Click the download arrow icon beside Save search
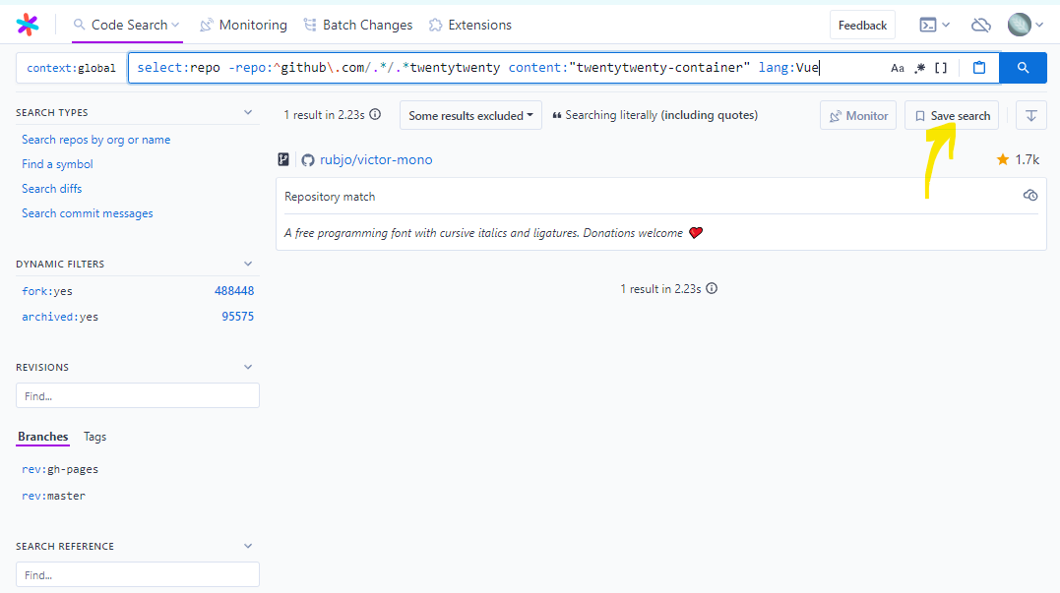This screenshot has height=593, width=1060. click(1030, 115)
